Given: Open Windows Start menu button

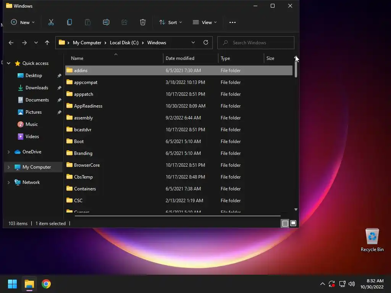Looking at the screenshot, I should (x=12, y=284).
